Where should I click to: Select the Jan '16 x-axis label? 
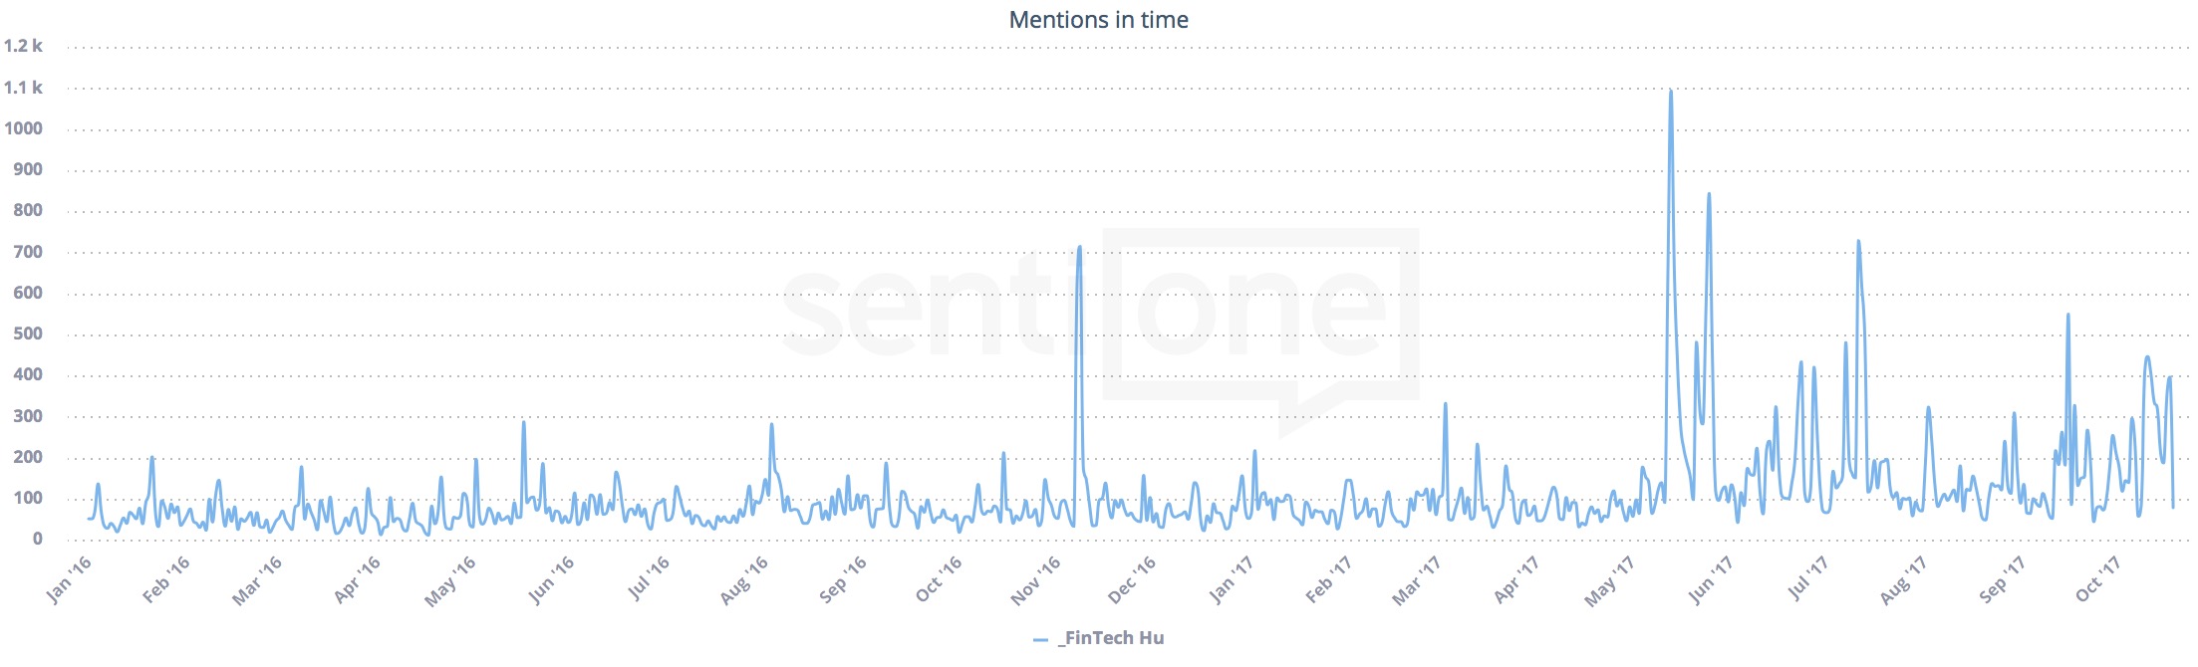click(x=70, y=578)
